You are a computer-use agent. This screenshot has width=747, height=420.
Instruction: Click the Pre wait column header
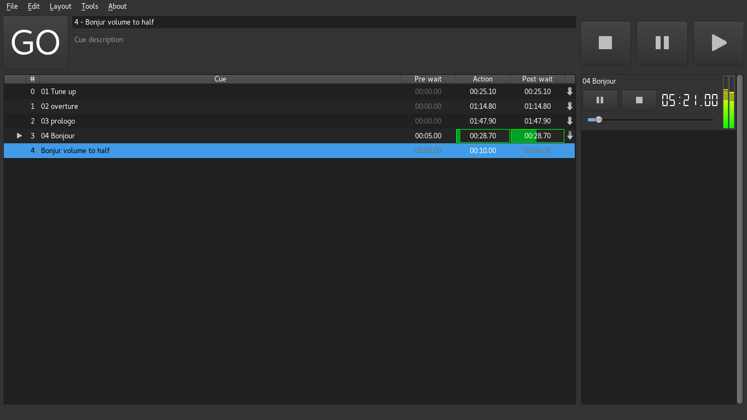point(428,79)
